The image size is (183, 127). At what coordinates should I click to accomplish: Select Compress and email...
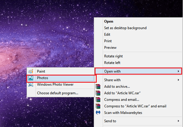(x=138, y=100)
